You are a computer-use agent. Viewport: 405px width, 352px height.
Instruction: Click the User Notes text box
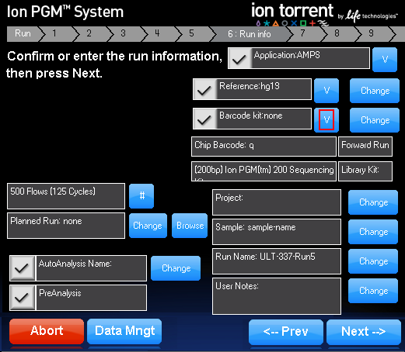pos(277,296)
